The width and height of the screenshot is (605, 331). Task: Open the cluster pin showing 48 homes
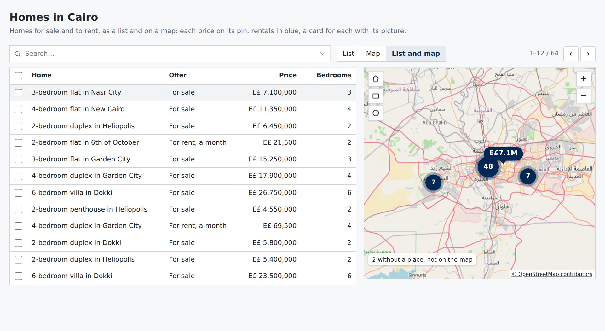(488, 166)
